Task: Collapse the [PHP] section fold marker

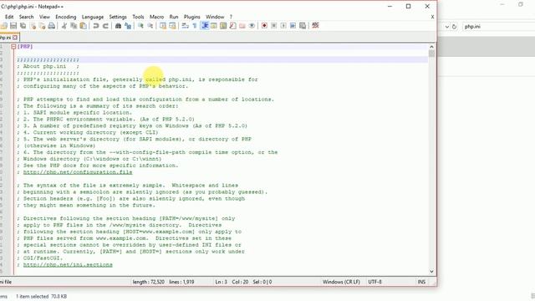Action: 13,47
